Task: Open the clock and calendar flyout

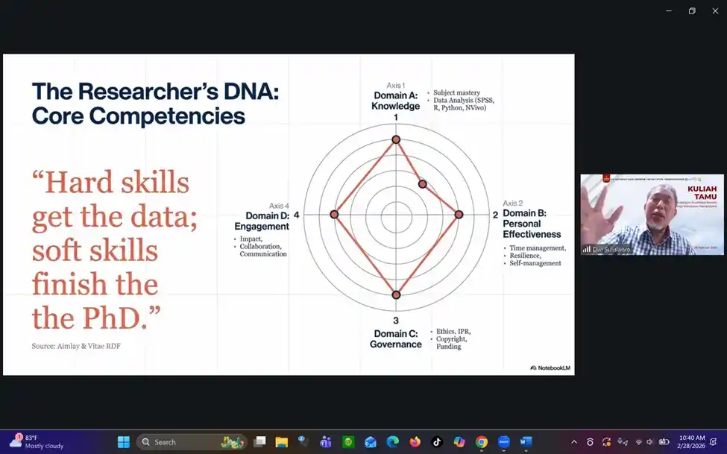Action: pyautogui.click(x=690, y=441)
